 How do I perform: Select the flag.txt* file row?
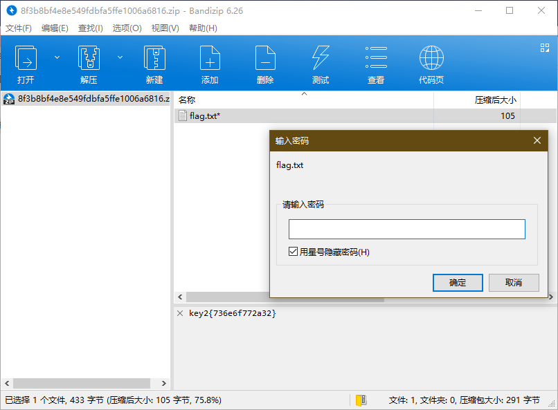tap(365, 116)
